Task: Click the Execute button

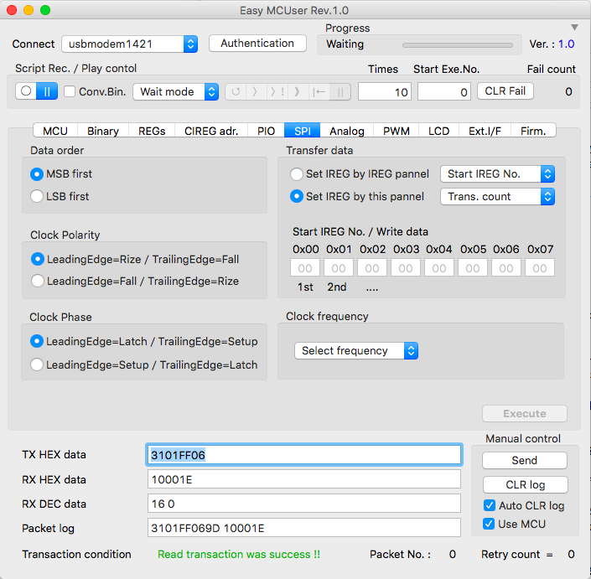Action: tap(524, 413)
